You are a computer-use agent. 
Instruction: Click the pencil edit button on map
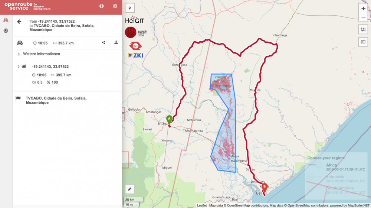pyautogui.click(x=130, y=189)
